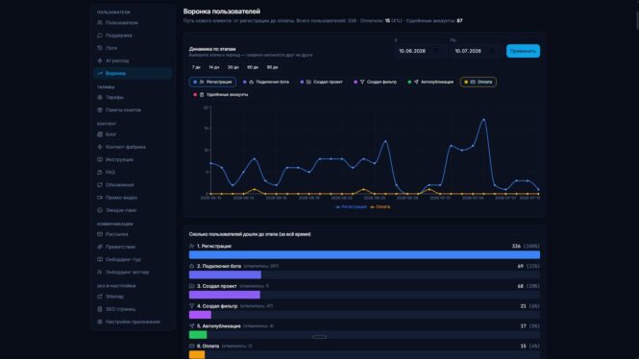Click the card icon beside 6. Оплата row
Viewport: 639px width, 359px height.
point(191,346)
